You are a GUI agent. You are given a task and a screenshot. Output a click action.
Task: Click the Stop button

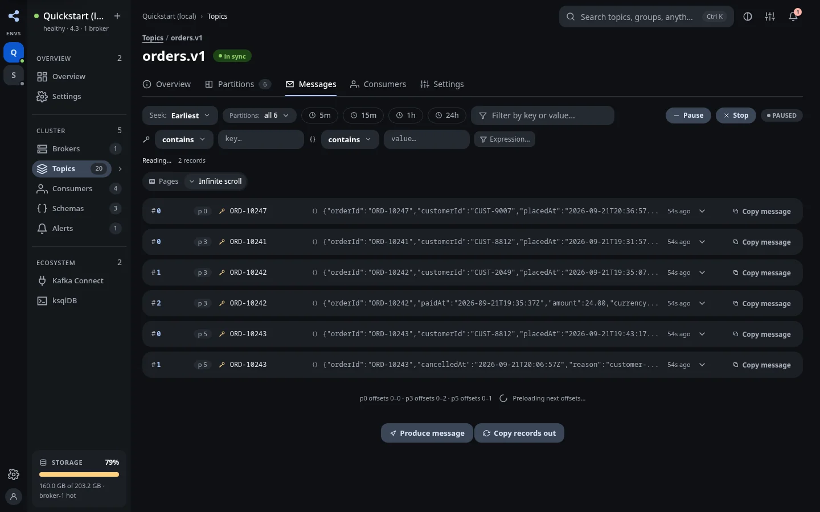tap(736, 115)
